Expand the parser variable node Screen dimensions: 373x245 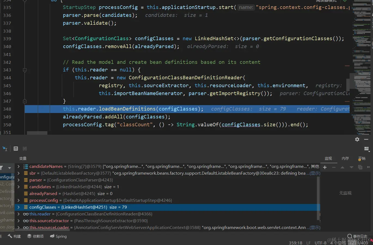point(19,180)
